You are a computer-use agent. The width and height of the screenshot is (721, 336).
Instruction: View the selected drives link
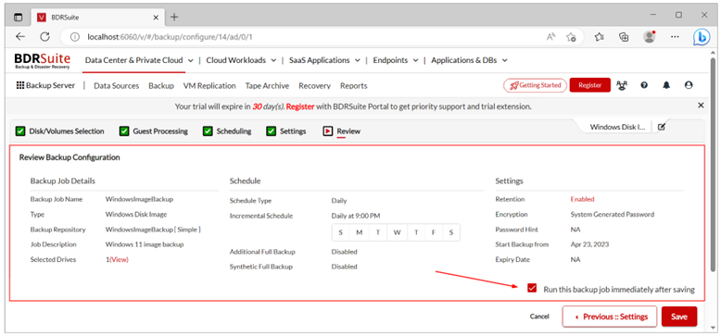[120, 259]
